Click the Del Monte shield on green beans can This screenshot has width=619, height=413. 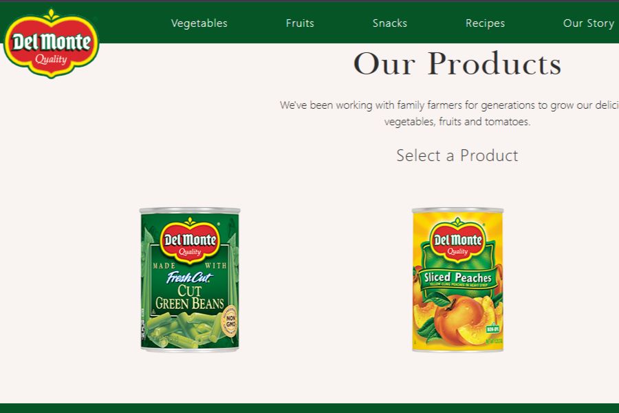pos(190,240)
